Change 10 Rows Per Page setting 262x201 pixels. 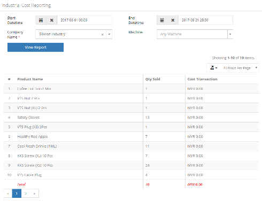click(240, 68)
